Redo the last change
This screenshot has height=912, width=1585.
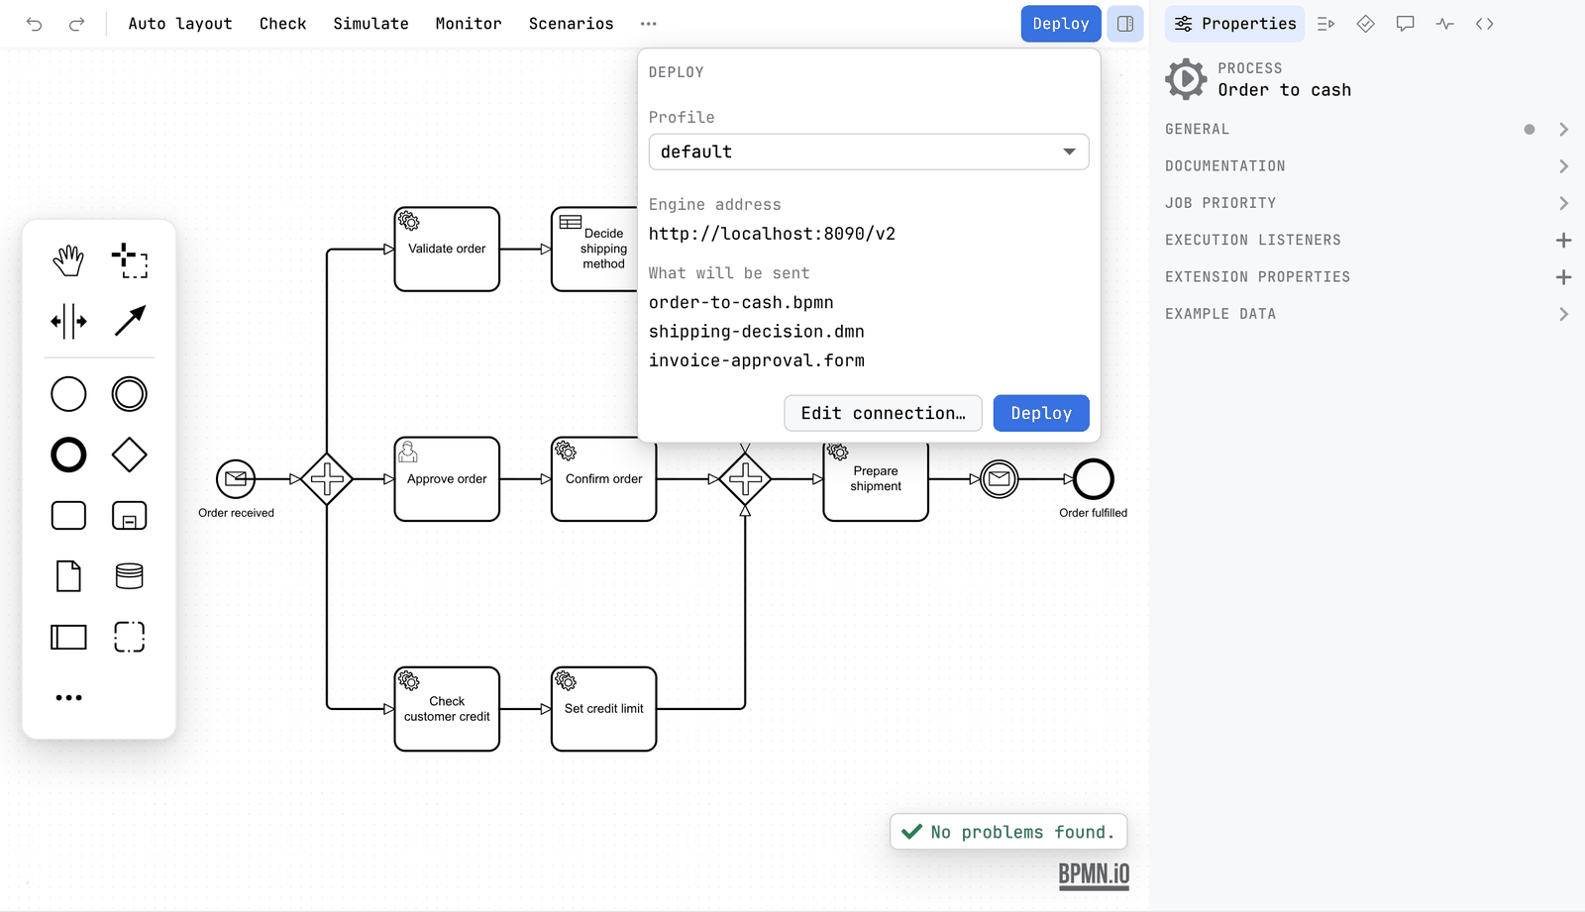pyautogui.click(x=76, y=24)
